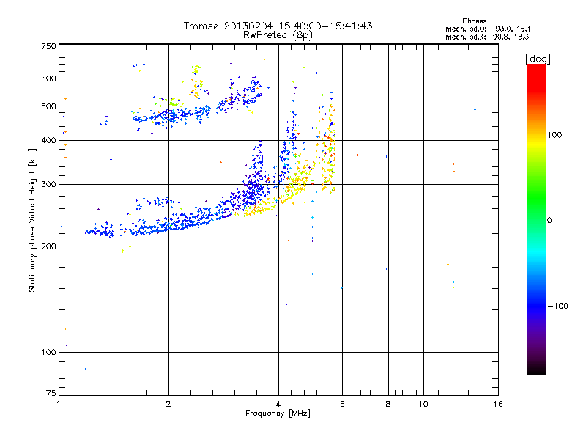Click the y-axis tick label '600'
586x440 pixels.
pyautogui.click(x=49, y=78)
